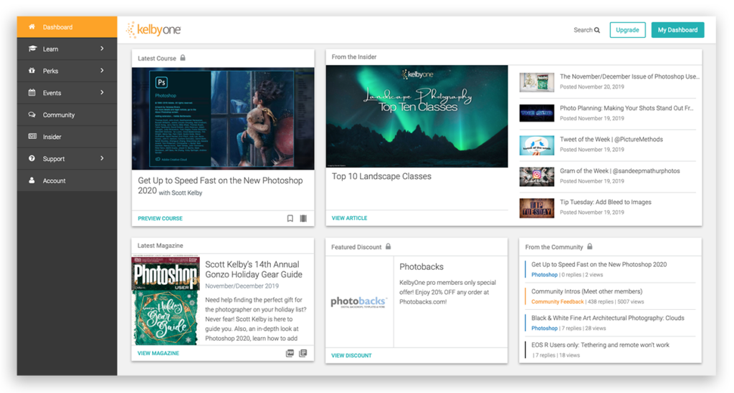Image resolution: width=734 pixels, height=393 pixels.
Task: Bookmark the latest Photoshop 2020 course
Action: click(290, 218)
